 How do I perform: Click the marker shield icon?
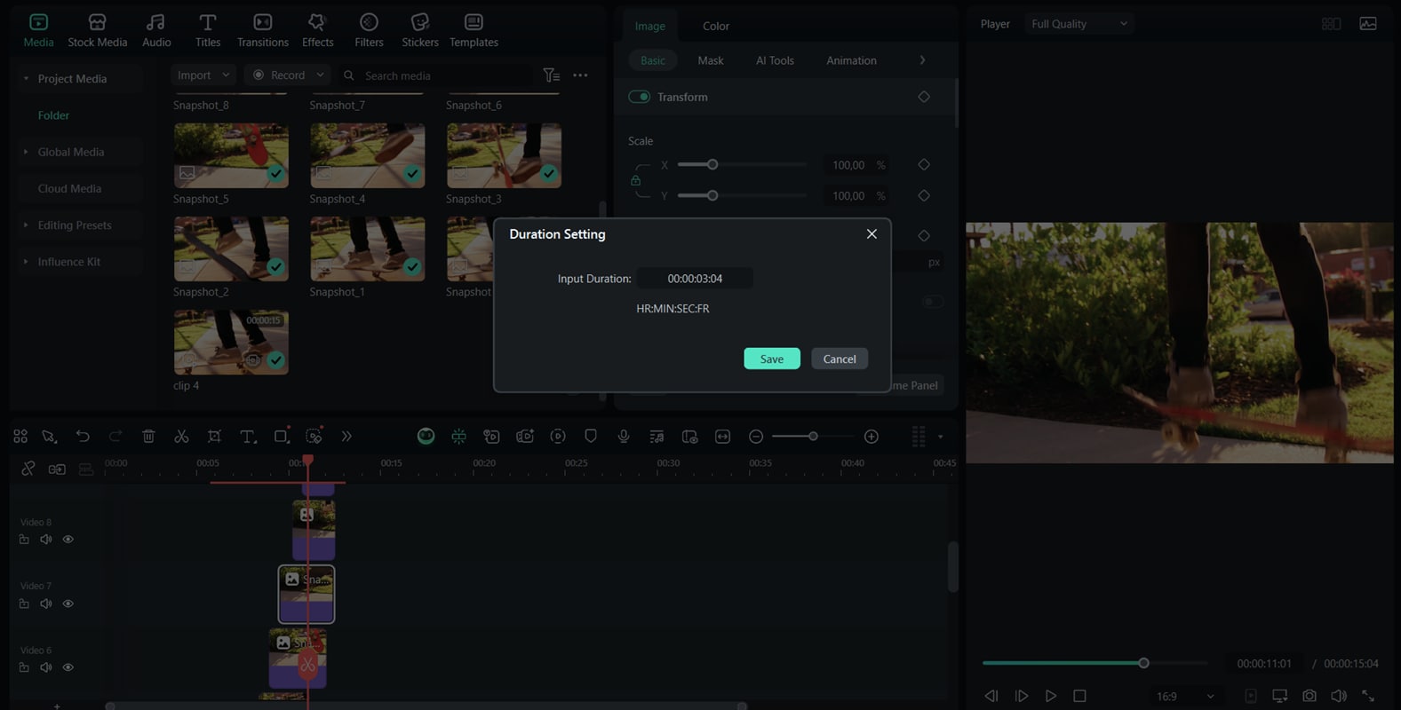point(591,436)
